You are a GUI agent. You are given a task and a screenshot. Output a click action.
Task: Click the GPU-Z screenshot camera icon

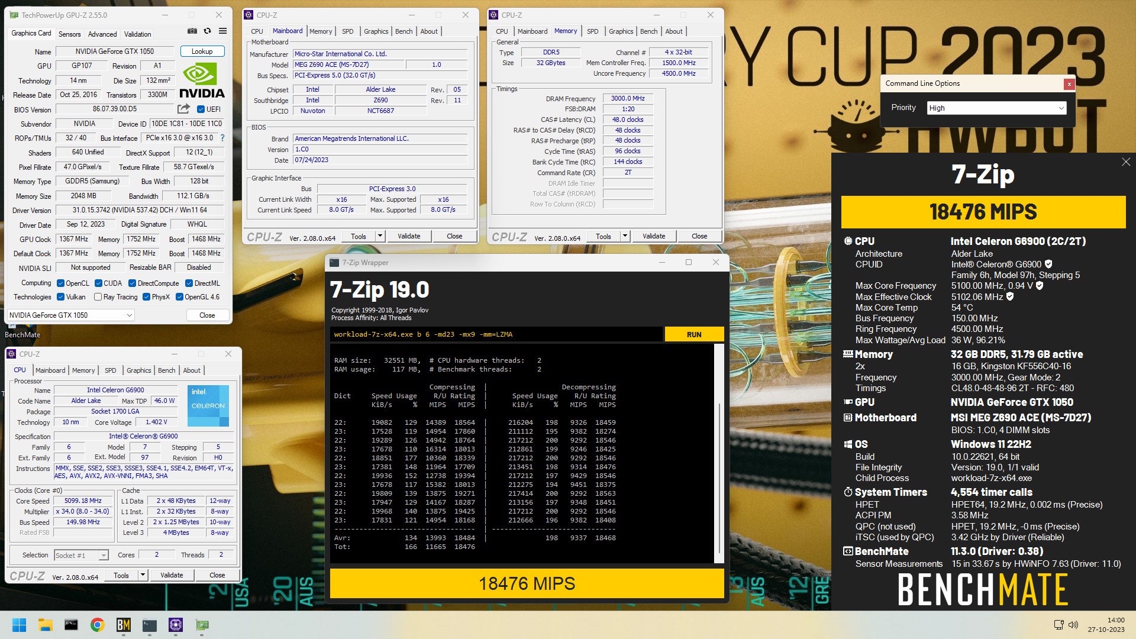click(192, 31)
